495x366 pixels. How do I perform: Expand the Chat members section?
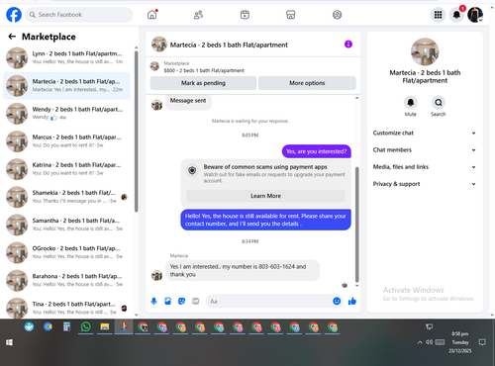pyautogui.click(x=425, y=150)
